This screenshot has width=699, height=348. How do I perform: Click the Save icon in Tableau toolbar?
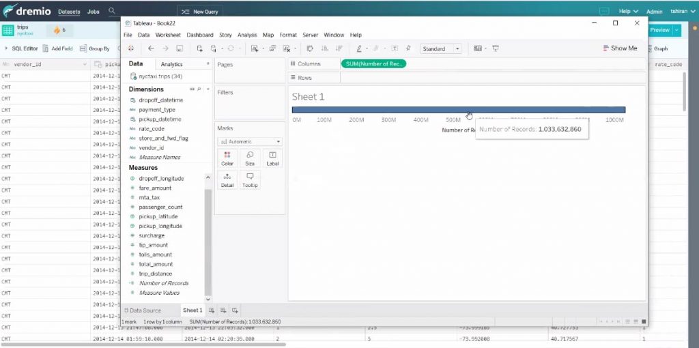179,48
